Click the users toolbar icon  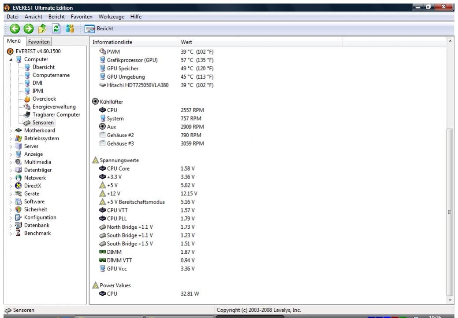click(70, 28)
